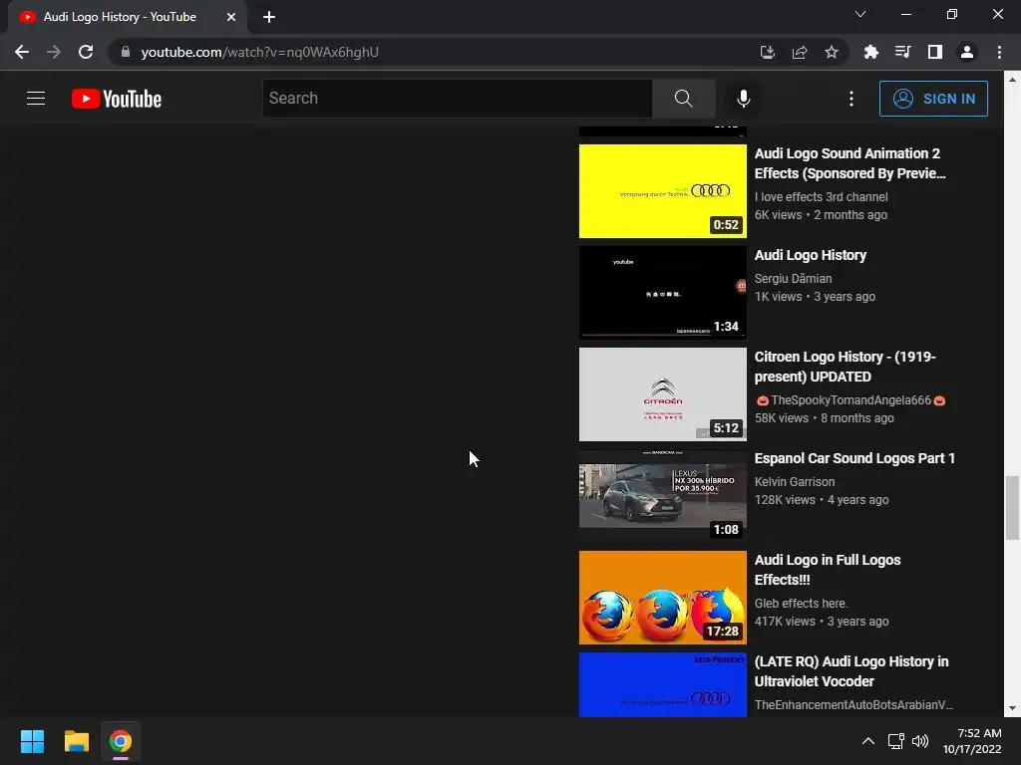The height and width of the screenshot is (765, 1021).
Task: Open Windows Start menu
Action: [x=32, y=741]
